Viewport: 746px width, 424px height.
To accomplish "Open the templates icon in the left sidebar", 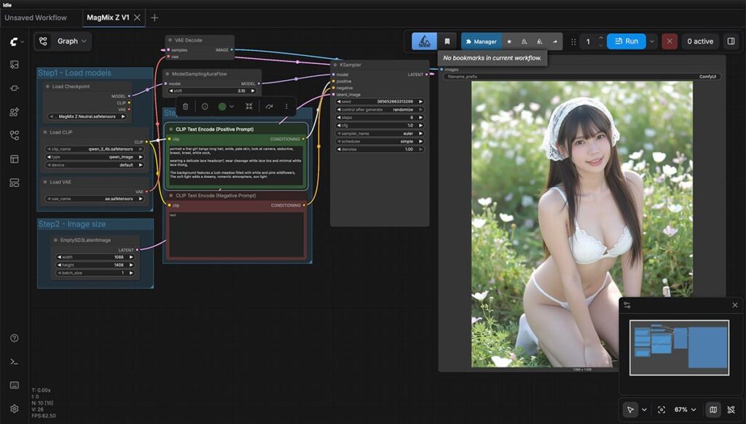I will click(14, 159).
